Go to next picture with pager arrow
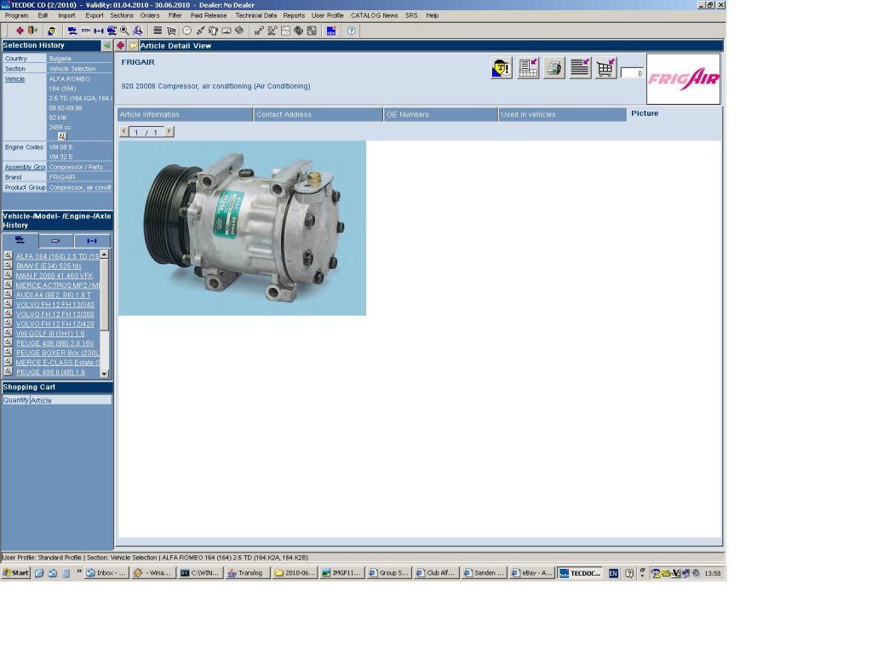The width and height of the screenshot is (872, 654). 169,132
